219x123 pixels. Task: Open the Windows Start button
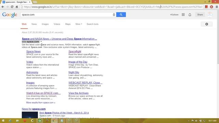(3, 121)
